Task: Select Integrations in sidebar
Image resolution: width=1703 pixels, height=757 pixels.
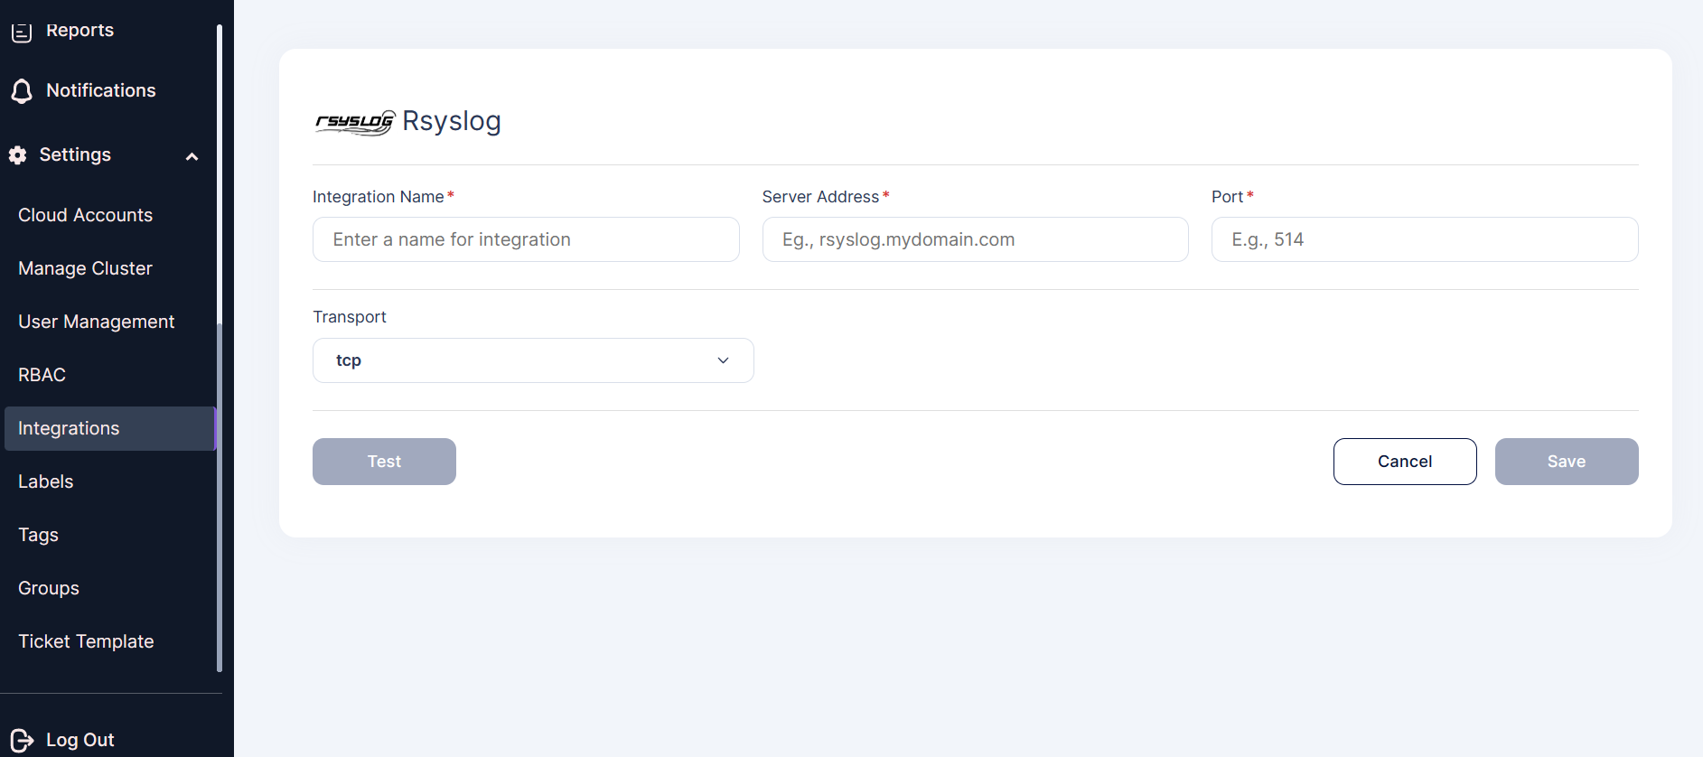Action: [109, 428]
